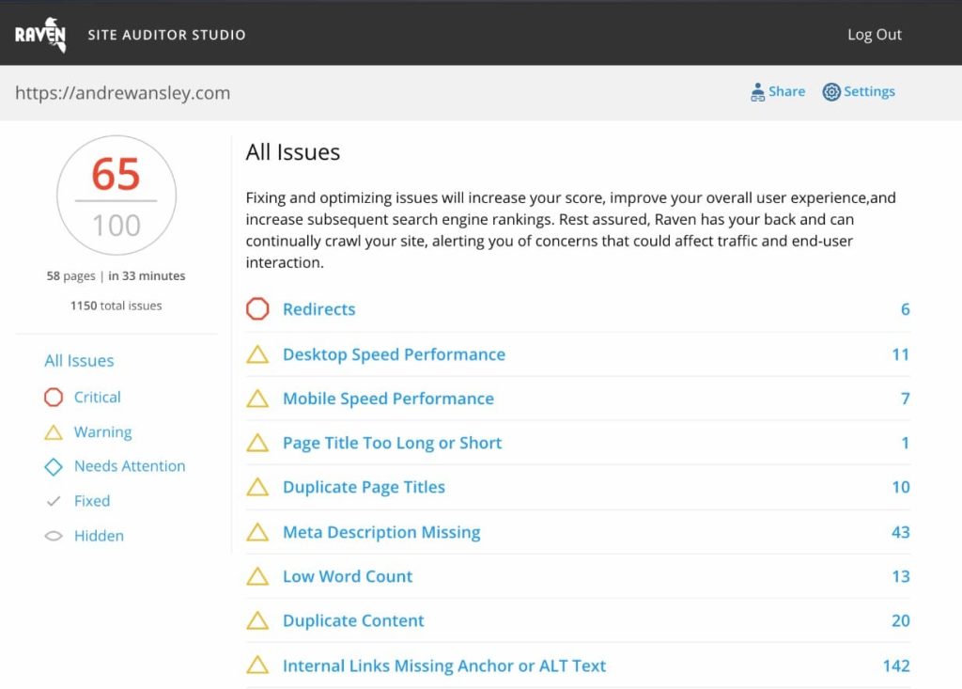Image resolution: width=962 pixels, height=689 pixels.
Task: Open Page Title Too Long or Short
Action: tap(392, 443)
